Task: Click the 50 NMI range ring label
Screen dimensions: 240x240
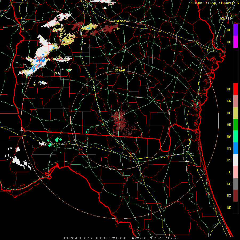Action: tap(120, 70)
